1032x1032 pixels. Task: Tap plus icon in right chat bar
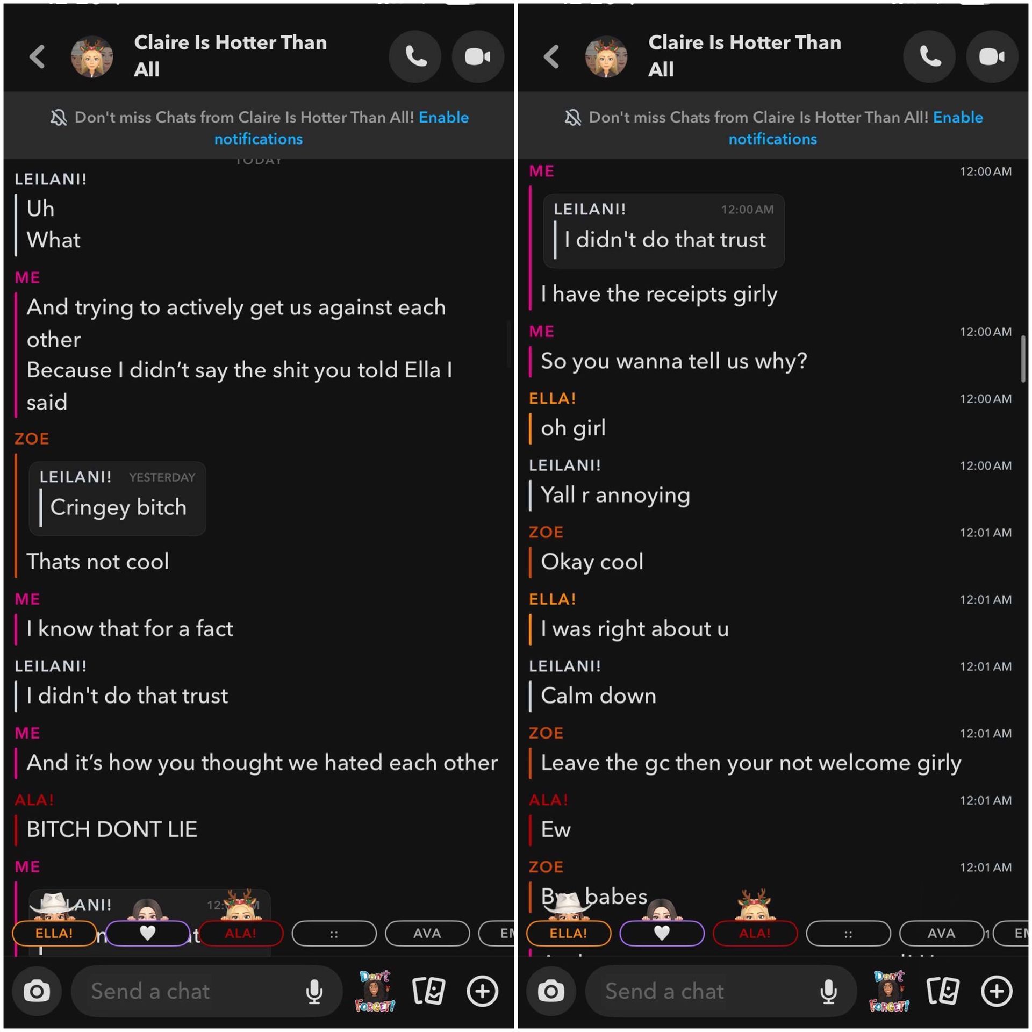997,991
